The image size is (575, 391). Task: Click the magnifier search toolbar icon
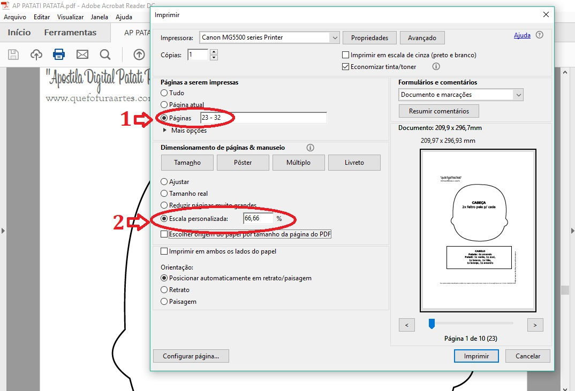[105, 55]
